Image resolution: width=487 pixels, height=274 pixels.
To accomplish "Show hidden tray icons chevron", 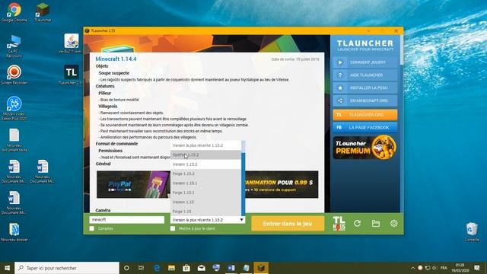I will point(412,268).
